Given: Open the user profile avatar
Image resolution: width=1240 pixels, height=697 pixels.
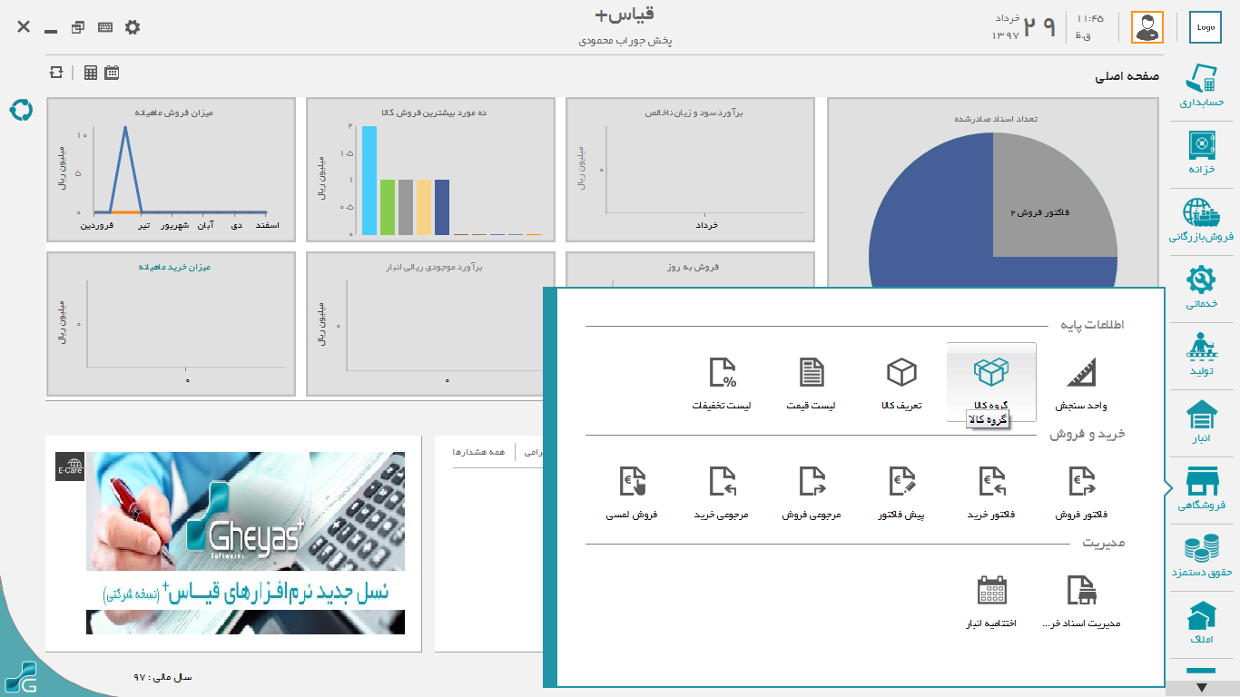Looking at the screenshot, I should pyautogui.click(x=1147, y=27).
